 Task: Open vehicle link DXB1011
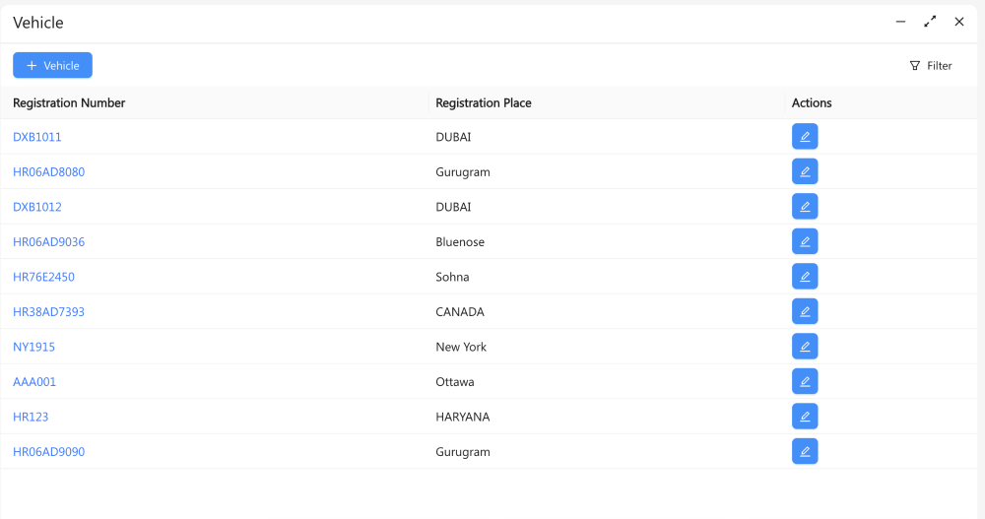(37, 137)
